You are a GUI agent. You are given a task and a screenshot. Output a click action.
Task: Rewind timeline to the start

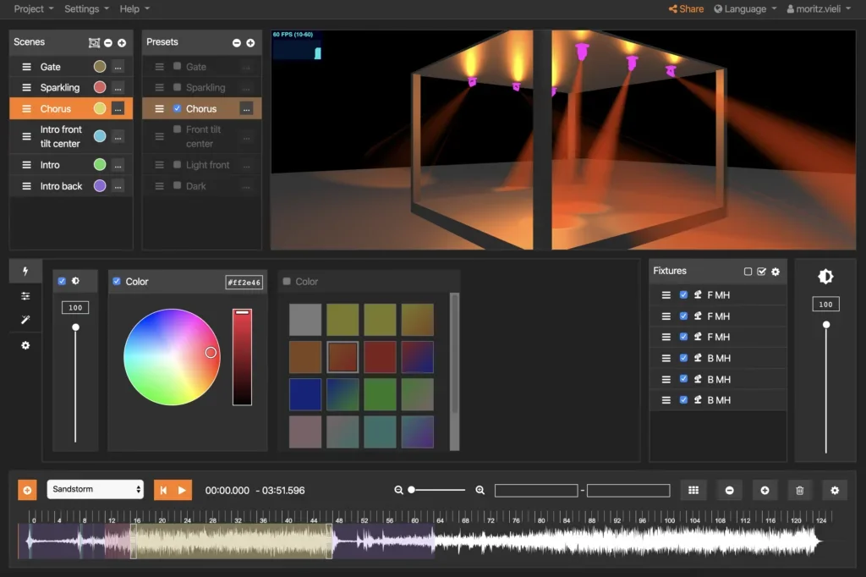coord(163,490)
